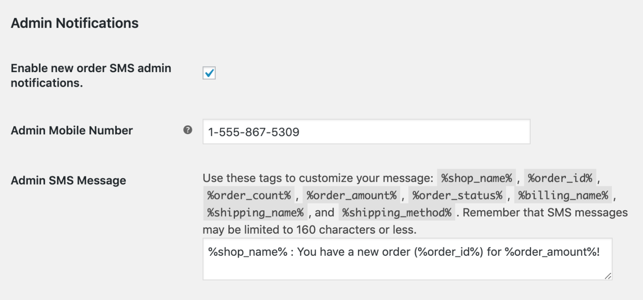This screenshot has width=643, height=300.
Task: Click the %order_status% tag code
Action: coord(457,196)
